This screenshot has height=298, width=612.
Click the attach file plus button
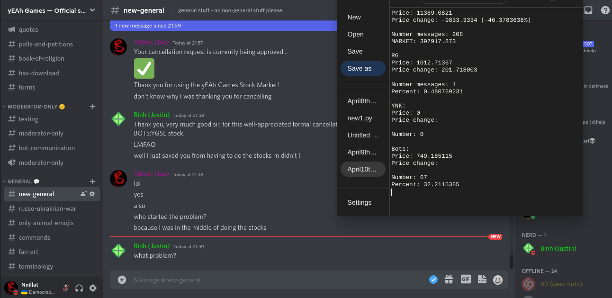pos(122,280)
